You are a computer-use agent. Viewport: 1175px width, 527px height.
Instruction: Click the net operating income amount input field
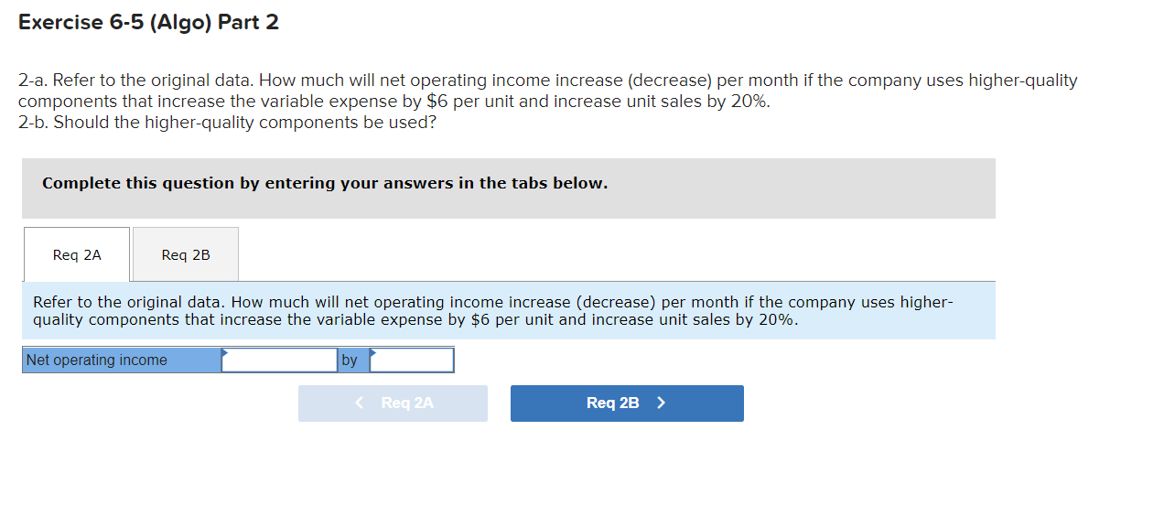point(279,360)
